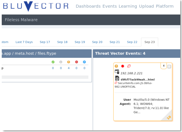This screenshot has width=182, height=132.
Task: Switch to the Sep 18 tab
Action: click(x=62, y=42)
